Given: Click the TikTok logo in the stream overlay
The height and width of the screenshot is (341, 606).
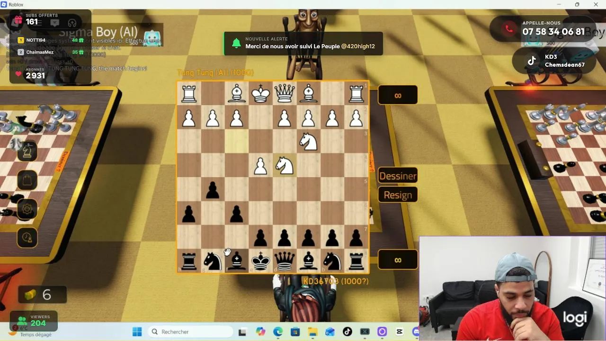Looking at the screenshot, I should click(532, 61).
